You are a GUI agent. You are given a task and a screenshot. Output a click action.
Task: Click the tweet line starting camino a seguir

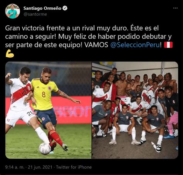(x=88, y=36)
